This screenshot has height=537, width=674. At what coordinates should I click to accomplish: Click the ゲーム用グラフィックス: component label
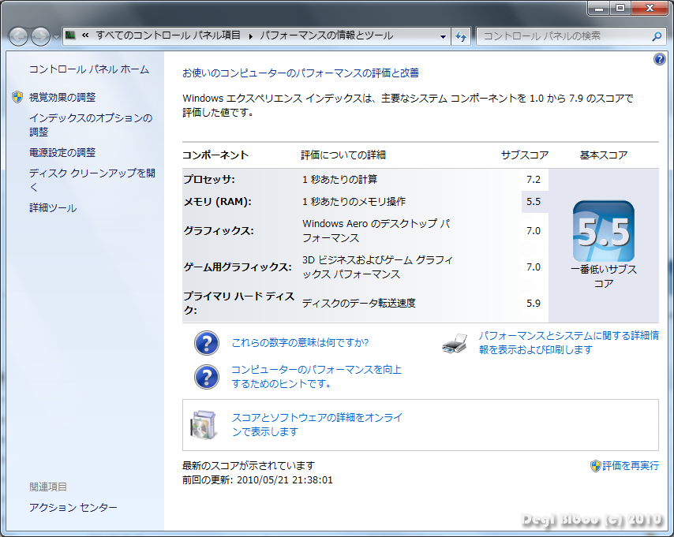tap(238, 267)
